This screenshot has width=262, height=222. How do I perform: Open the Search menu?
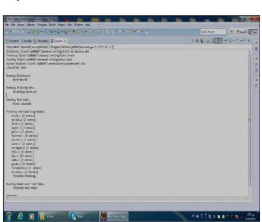[x=52, y=24]
